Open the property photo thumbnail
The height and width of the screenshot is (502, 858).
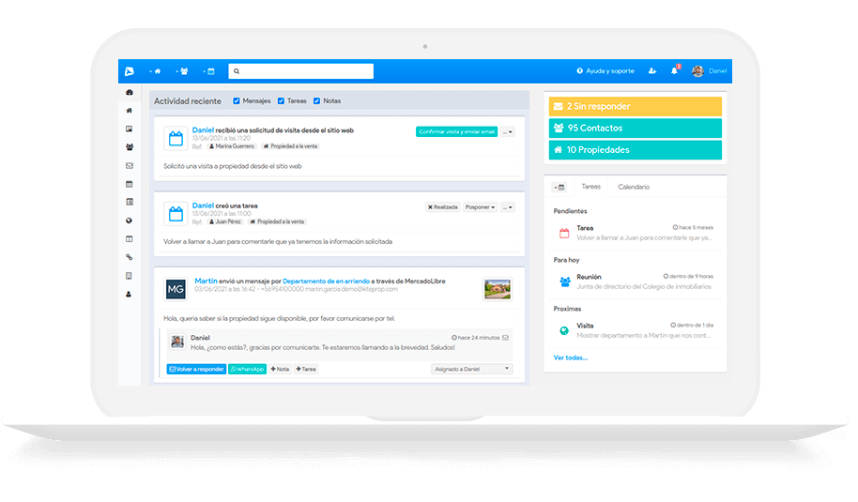(498, 289)
